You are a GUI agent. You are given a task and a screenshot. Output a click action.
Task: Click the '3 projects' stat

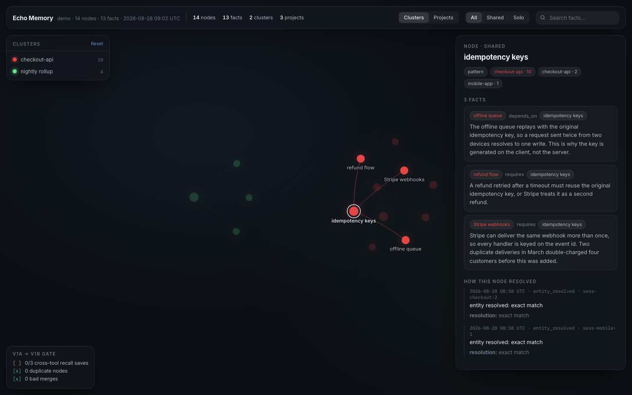(x=292, y=18)
